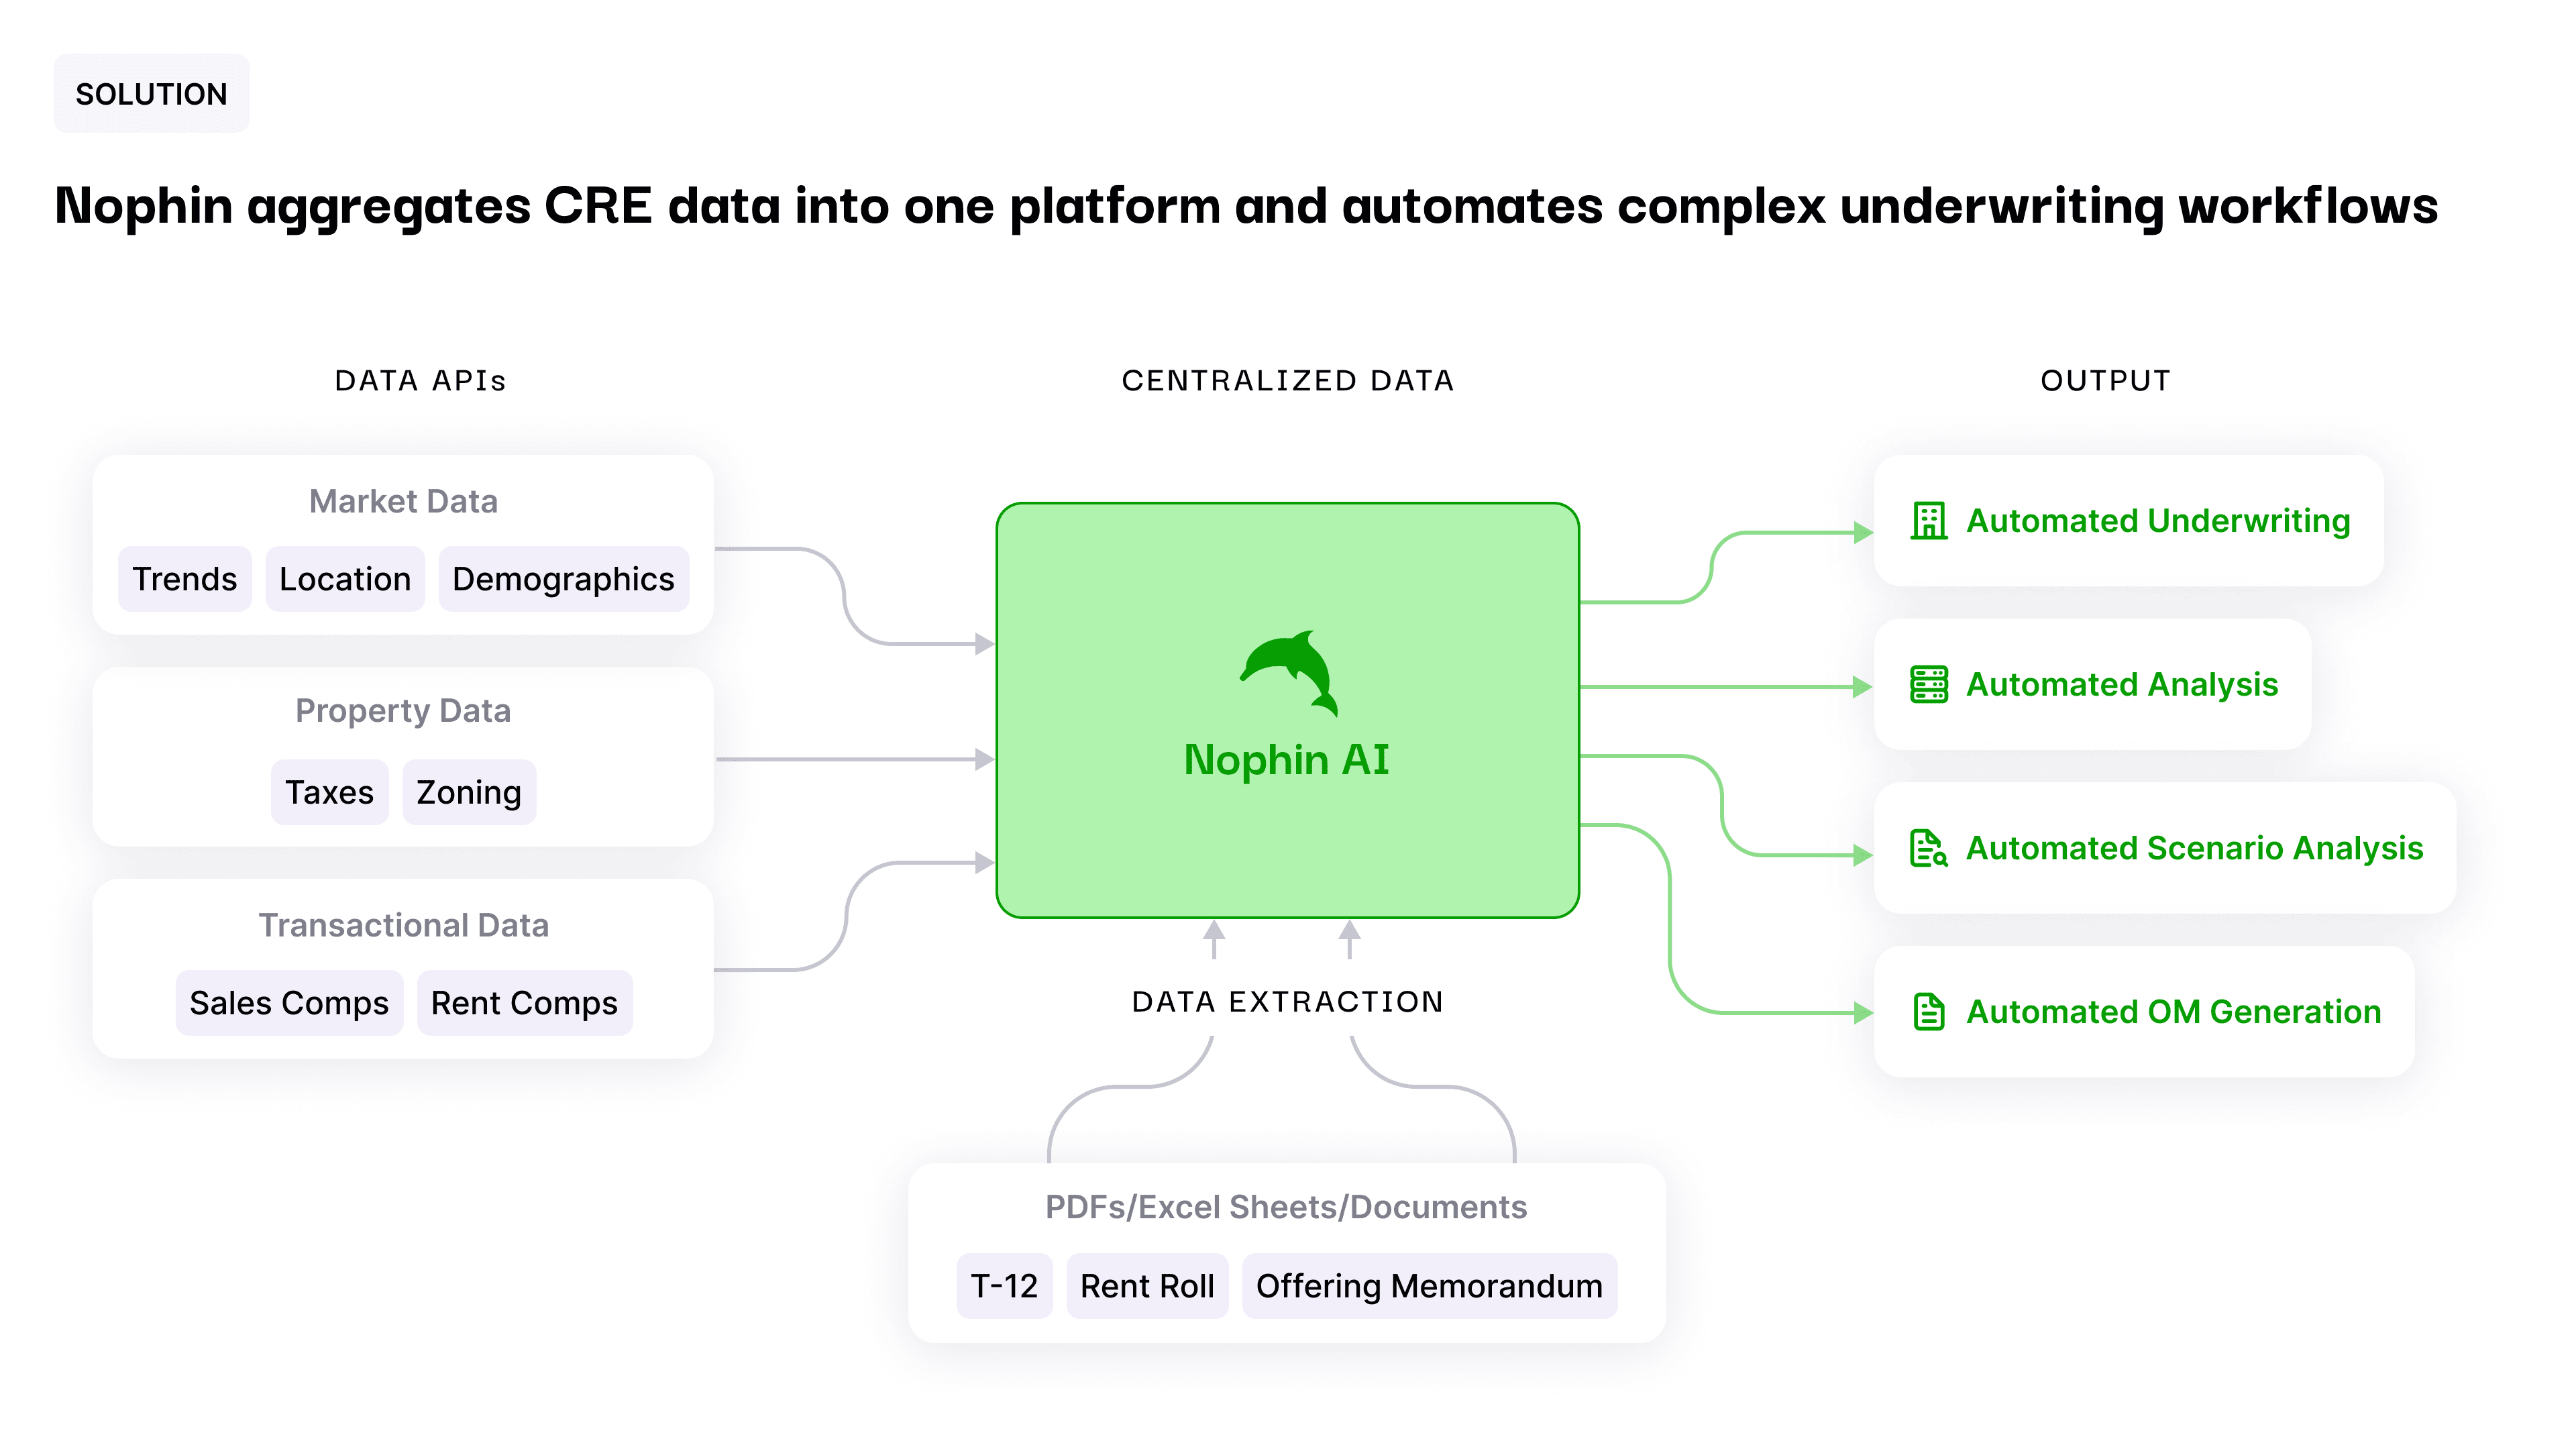Image resolution: width=2576 pixels, height=1449 pixels.
Task: Click the Sales Comps chip
Action: pos(289,1003)
